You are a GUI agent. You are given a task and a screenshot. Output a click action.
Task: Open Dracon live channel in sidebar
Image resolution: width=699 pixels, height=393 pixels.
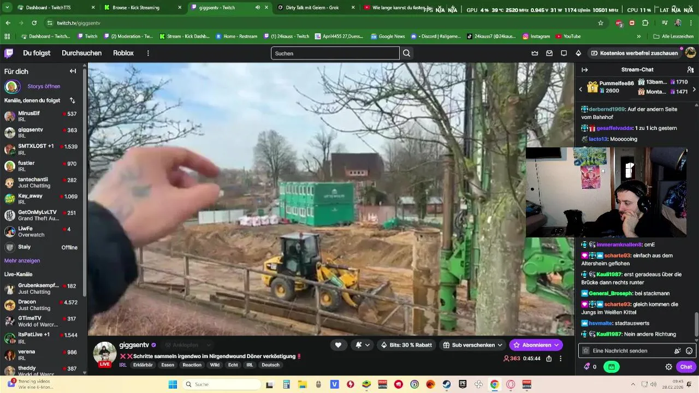point(42,305)
